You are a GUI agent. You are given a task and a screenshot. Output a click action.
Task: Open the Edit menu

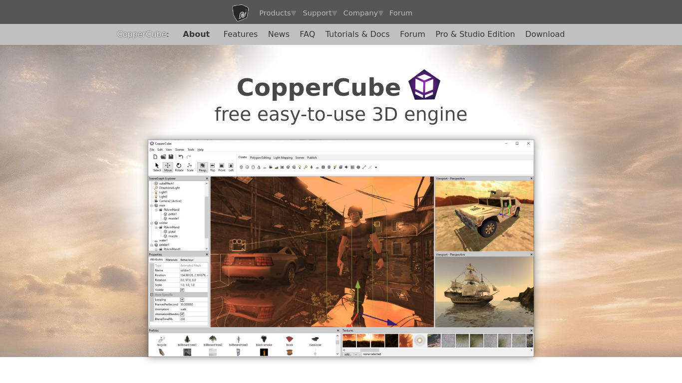click(x=160, y=150)
